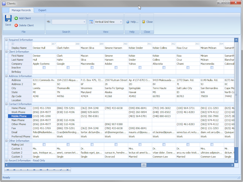This screenshot has height=182, width=243.
Task: Click the city cell 'Santa Fe Springs'
Action: [x=116, y=88]
